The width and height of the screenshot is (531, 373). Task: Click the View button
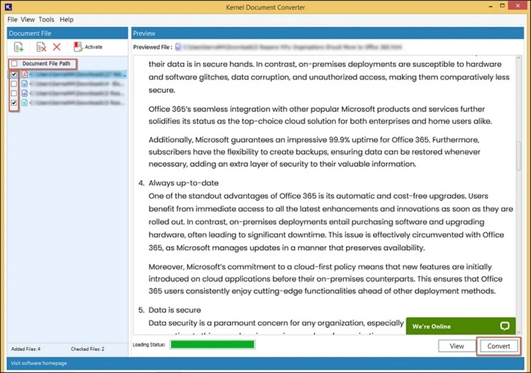coord(457,346)
